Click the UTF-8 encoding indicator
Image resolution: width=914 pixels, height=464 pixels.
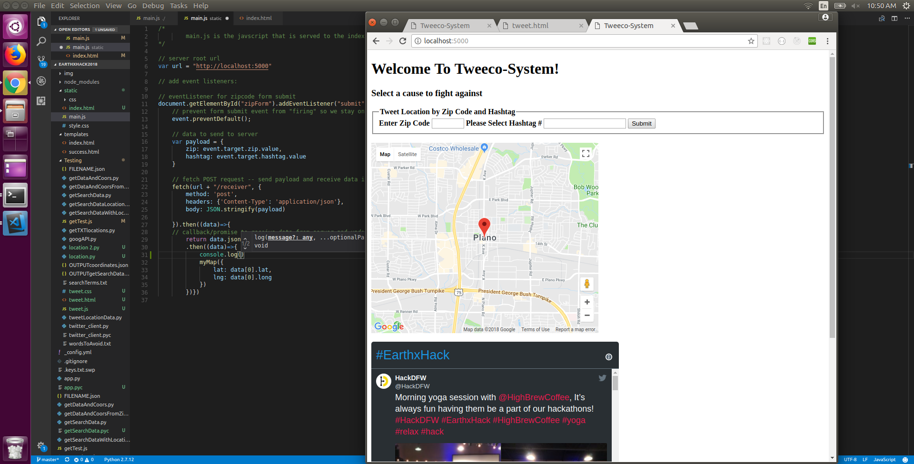850,460
